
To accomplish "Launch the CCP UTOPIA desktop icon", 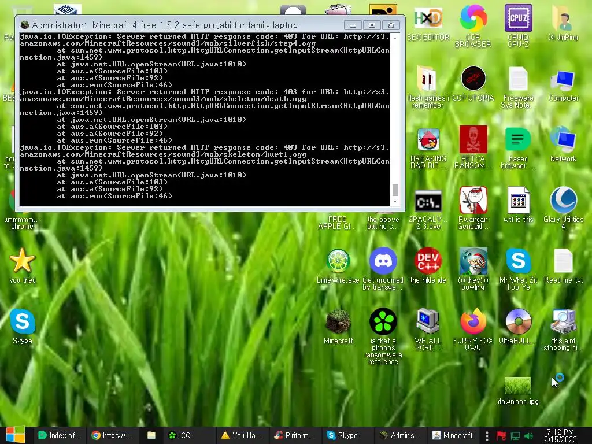I will pyautogui.click(x=473, y=79).
